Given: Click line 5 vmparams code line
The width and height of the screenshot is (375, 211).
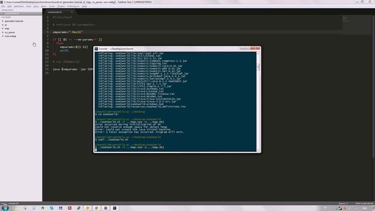Looking at the screenshot, I should coord(67,32).
